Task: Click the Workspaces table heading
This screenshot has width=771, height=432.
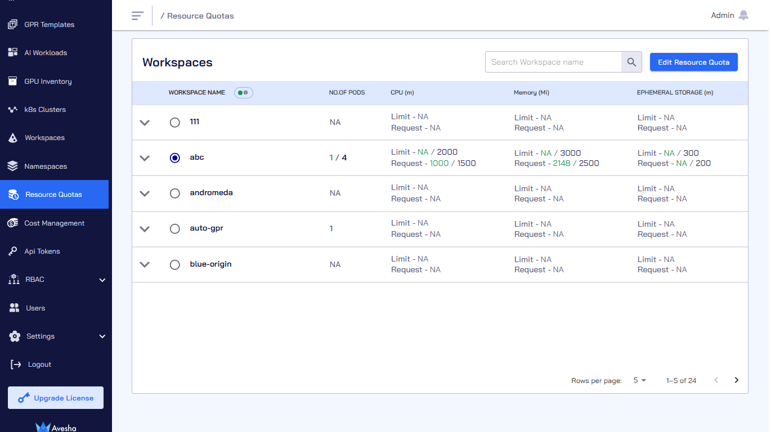Action: click(177, 62)
